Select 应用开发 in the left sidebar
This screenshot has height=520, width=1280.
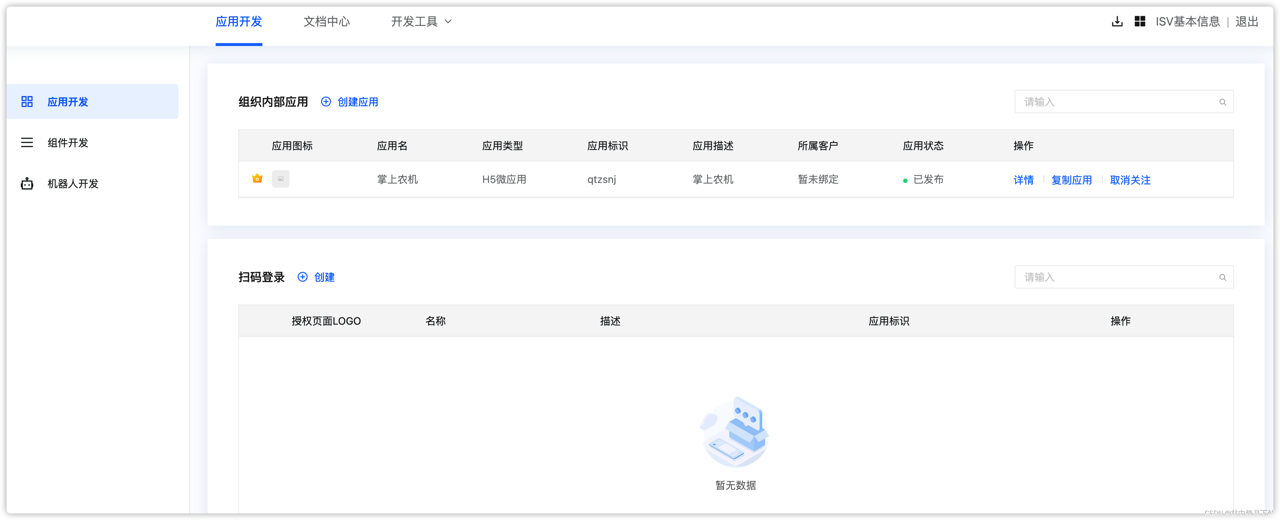coord(68,102)
